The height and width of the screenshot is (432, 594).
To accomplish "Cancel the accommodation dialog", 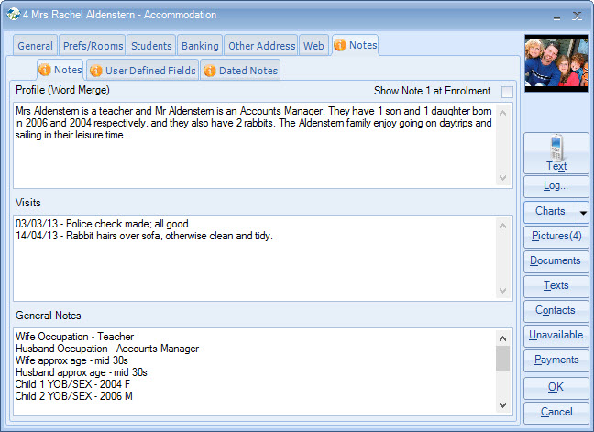I will (x=555, y=412).
